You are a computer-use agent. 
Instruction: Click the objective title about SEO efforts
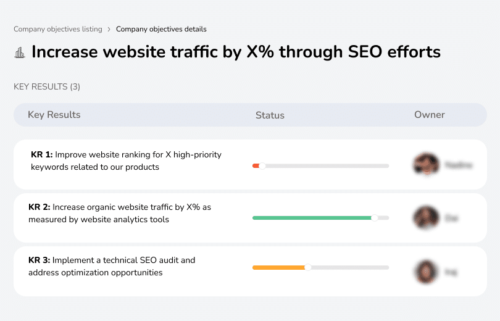coord(236,52)
